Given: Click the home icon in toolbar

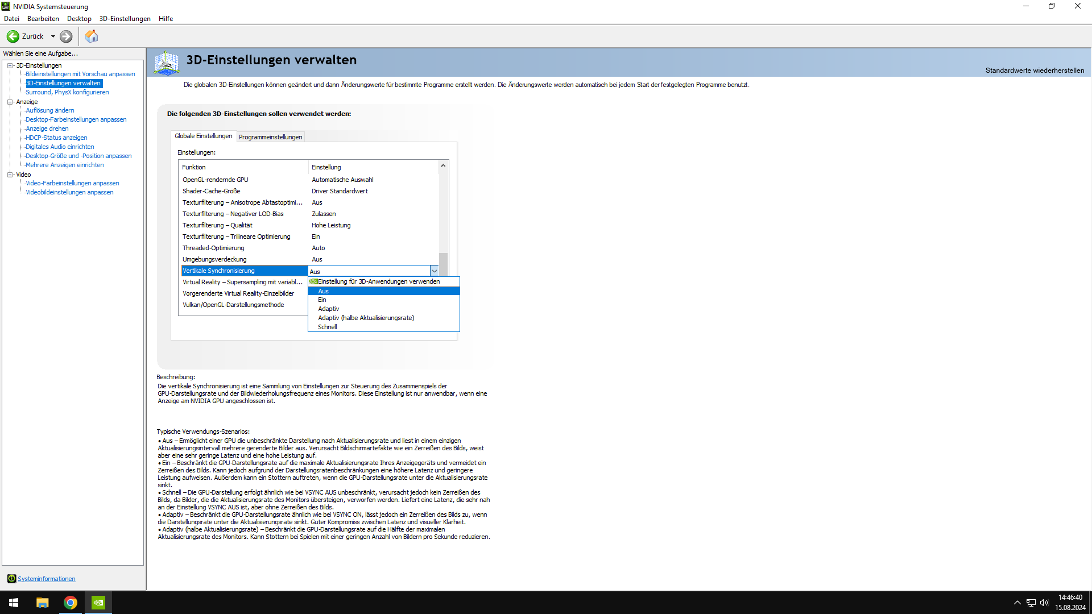Looking at the screenshot, I should click(92, 36).
